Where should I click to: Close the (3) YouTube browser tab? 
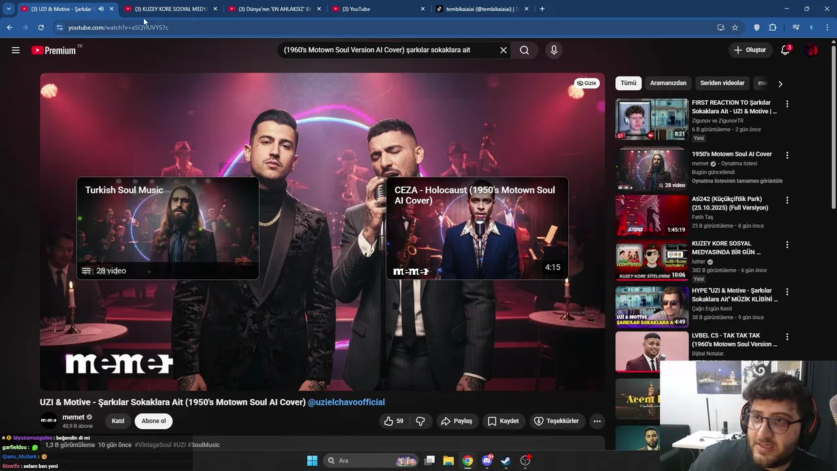click(x=422, y=9)
